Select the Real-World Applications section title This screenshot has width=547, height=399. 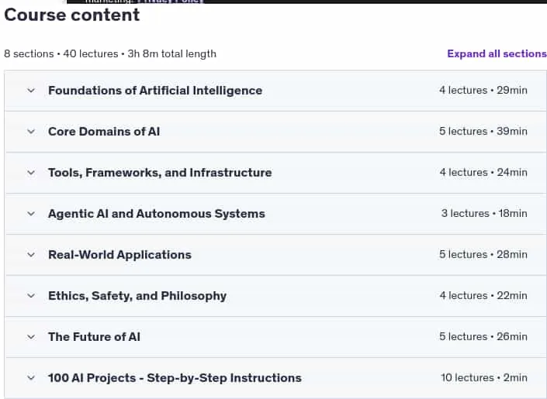click(119, 255)
